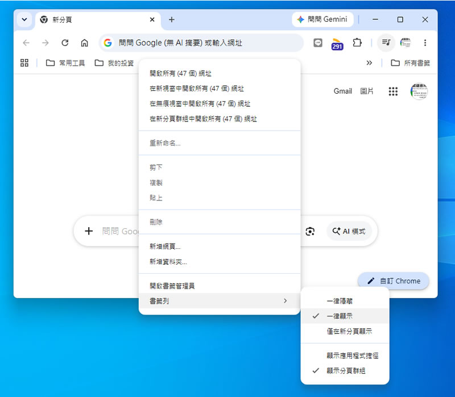This screenshot has width=455, height=397.
Task: Select 僅在新分頁顯示 option
Action: [345, 331]
